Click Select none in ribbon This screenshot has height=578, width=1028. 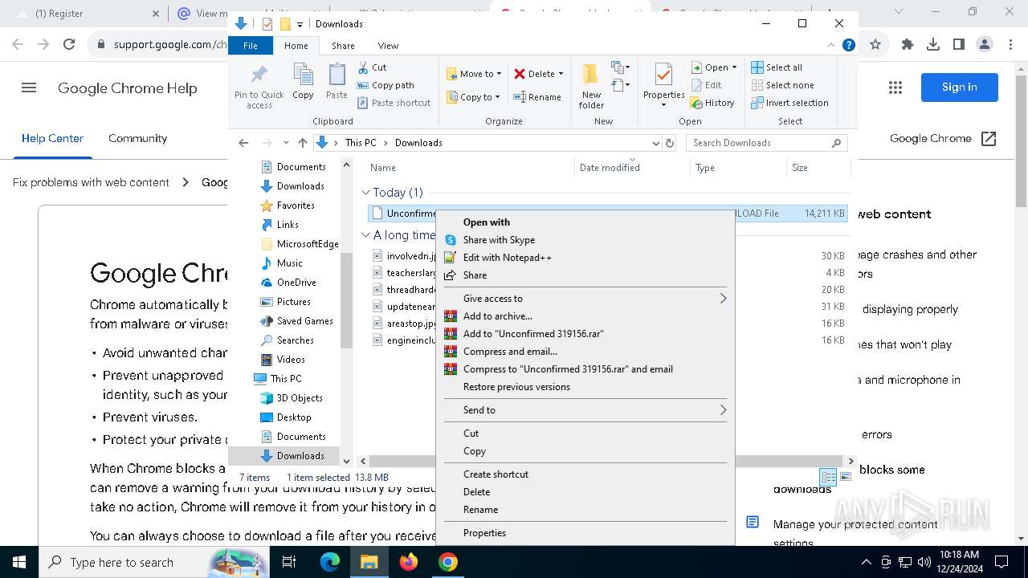(783, 85)
